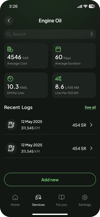Tap the coins icon on Average Cost card
100x217 pixels.
tap(10, 49)
